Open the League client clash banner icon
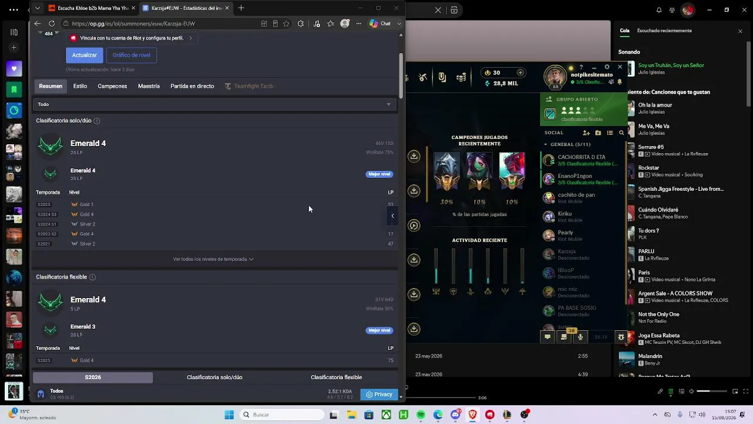The width and height of the screenshot is (753, 424). tap(442, 77)
